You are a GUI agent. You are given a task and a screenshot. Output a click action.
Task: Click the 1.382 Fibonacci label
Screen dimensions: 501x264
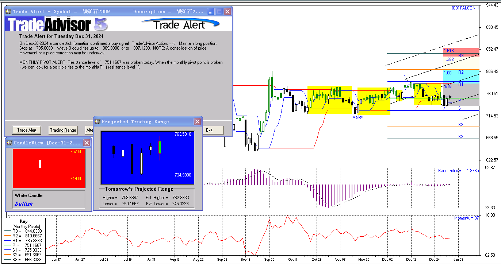449,59
